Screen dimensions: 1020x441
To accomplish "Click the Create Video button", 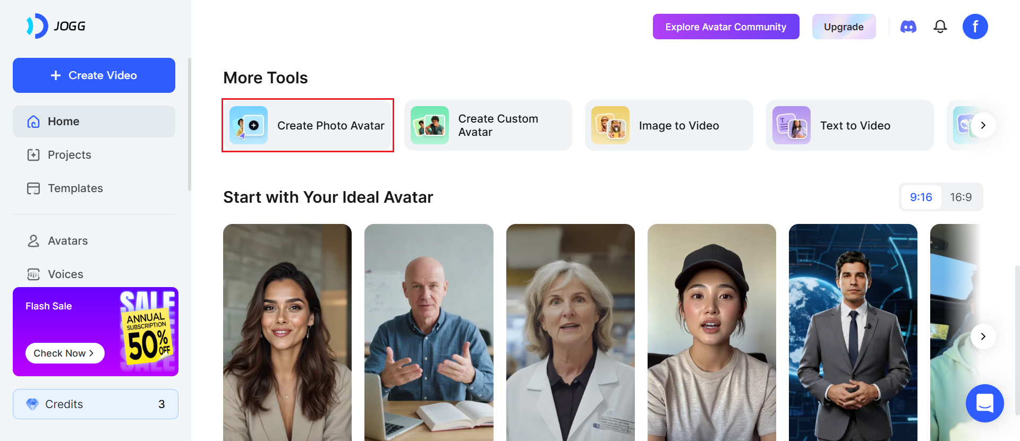I will pos(94,75).
